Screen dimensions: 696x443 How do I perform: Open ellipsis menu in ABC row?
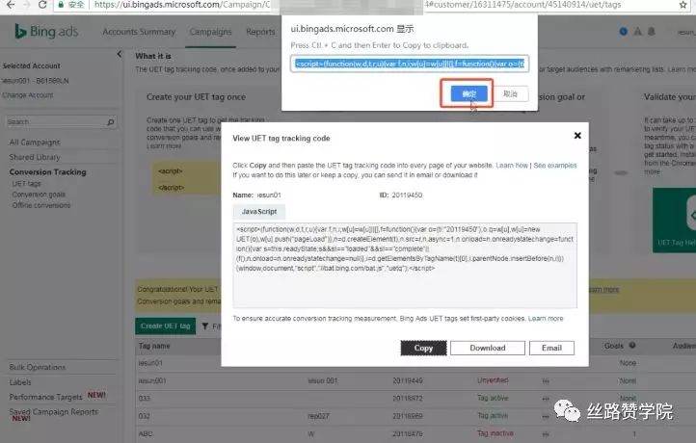pos(546,433)
